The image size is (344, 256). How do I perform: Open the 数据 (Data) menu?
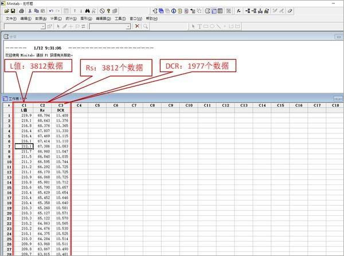pos(41,19)
